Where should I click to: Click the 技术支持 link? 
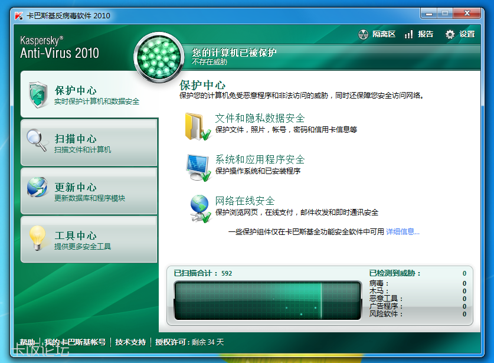click(130, 342)
